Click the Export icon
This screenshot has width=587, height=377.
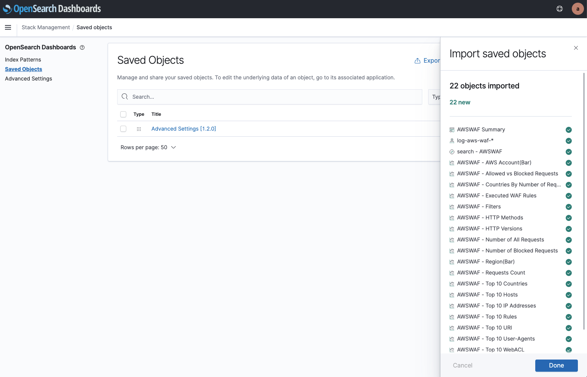click(x=417, y=61)
